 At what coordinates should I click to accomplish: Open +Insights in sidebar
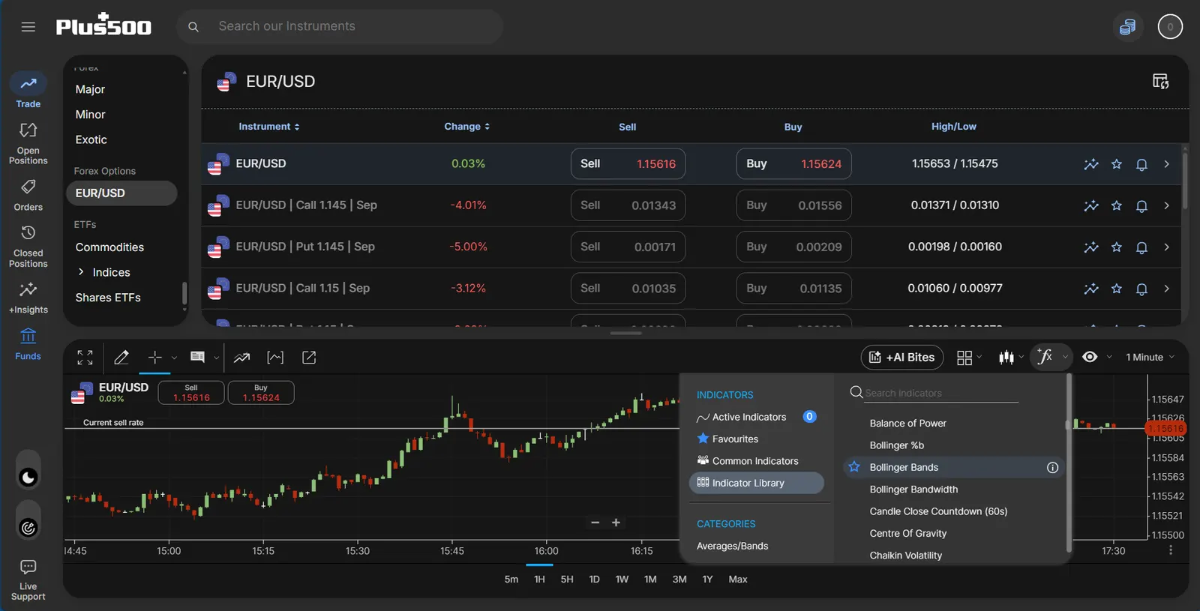coord(28,298)
